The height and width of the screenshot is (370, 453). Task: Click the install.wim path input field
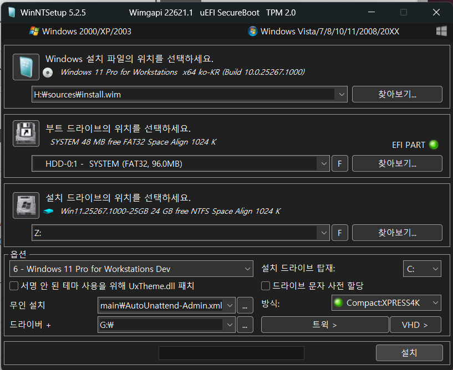click(184, 94)
